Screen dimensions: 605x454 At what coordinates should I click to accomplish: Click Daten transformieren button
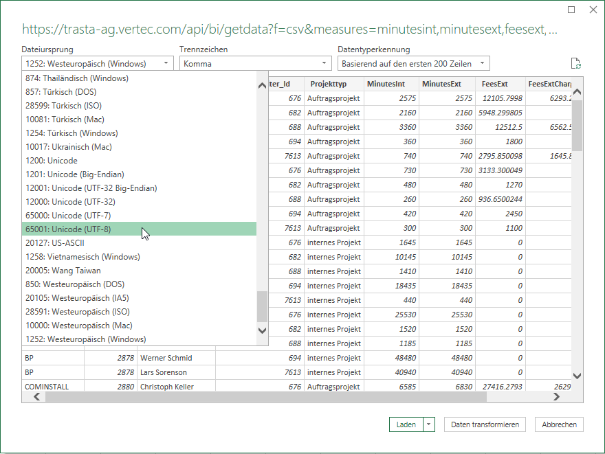(x=485, y=424)
